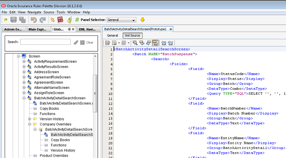Click the orange down arrow beside Panel Selector
Screen dimensions: 286x158
pyautogui.click(x=142, y=20)
